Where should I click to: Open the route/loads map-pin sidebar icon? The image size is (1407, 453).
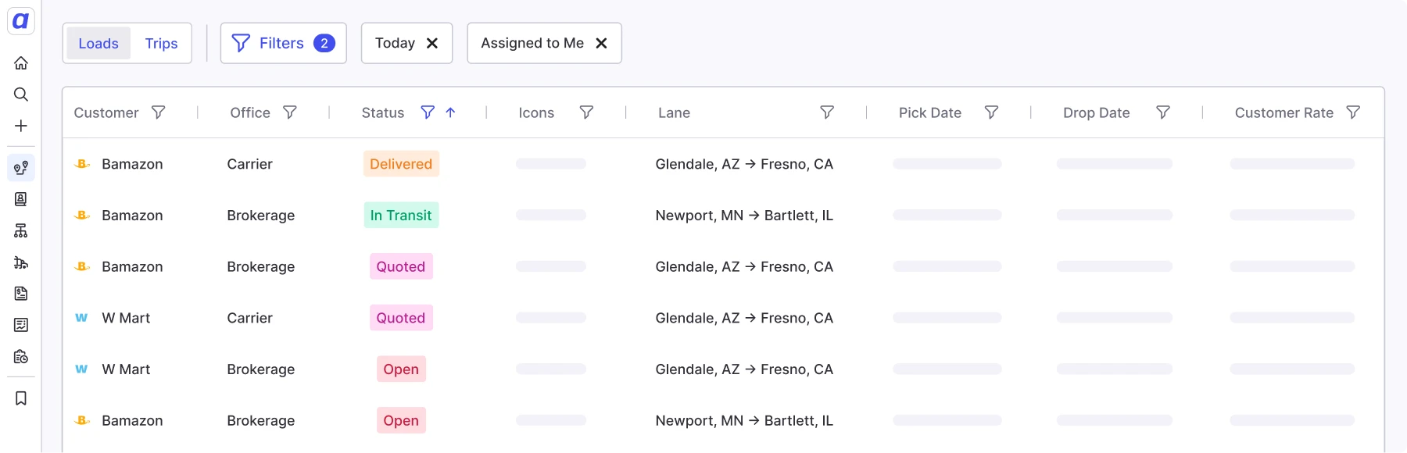coord(21,168)
